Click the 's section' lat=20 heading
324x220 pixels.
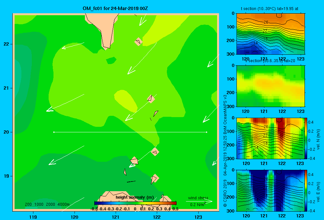(x=270, y=61)
